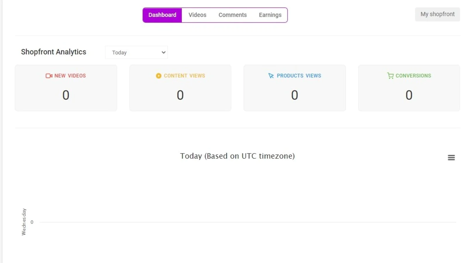Click the Conversions count of zero

(409, 95)
